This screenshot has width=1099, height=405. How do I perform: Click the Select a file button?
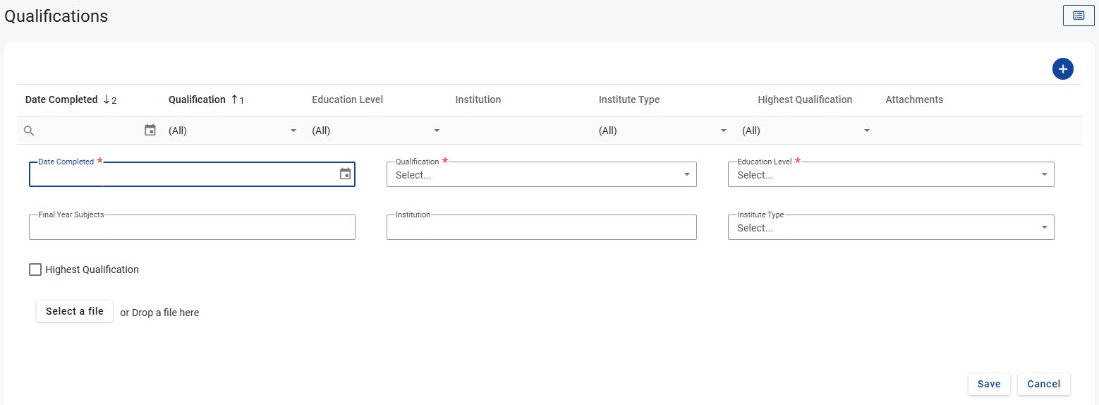[75, 311]
